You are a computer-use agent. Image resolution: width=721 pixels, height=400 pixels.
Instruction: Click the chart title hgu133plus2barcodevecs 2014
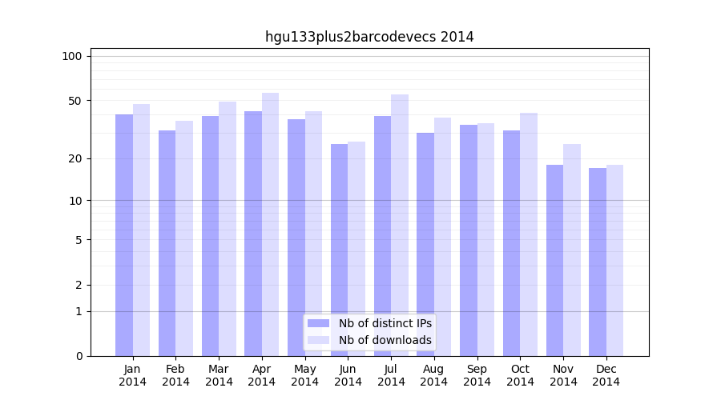tap(369, 37)
